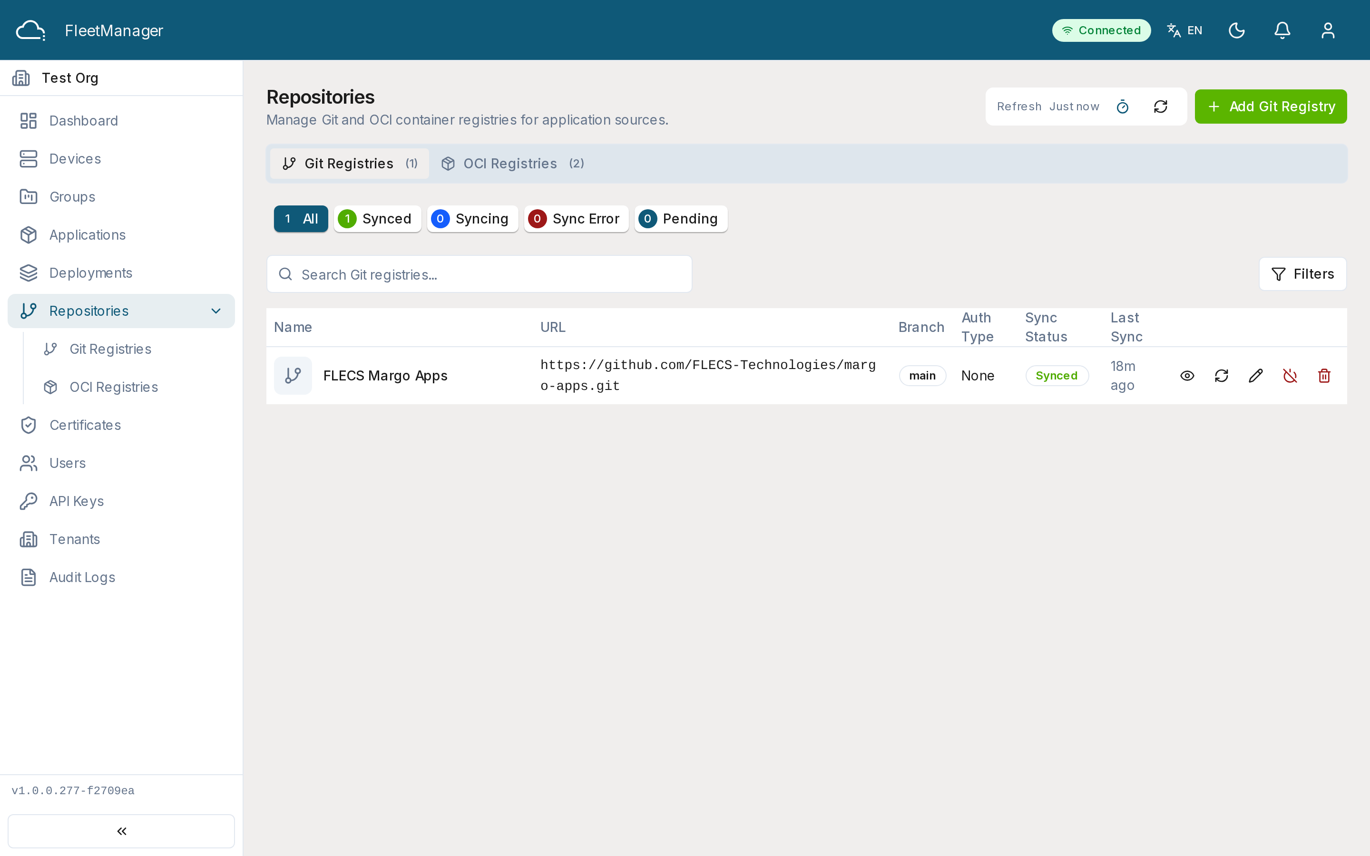Click the main branch badge

[x=922, y=376]
